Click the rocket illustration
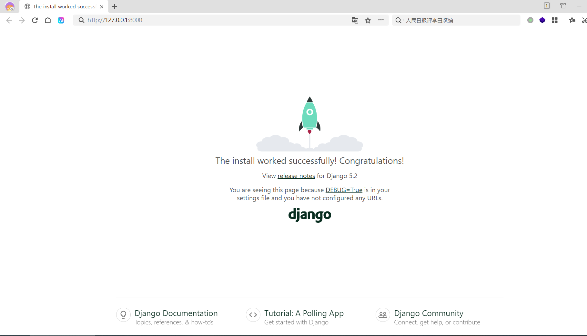This screenshot has width=587, height=336. pyautogui.click(x=310, y=124)
